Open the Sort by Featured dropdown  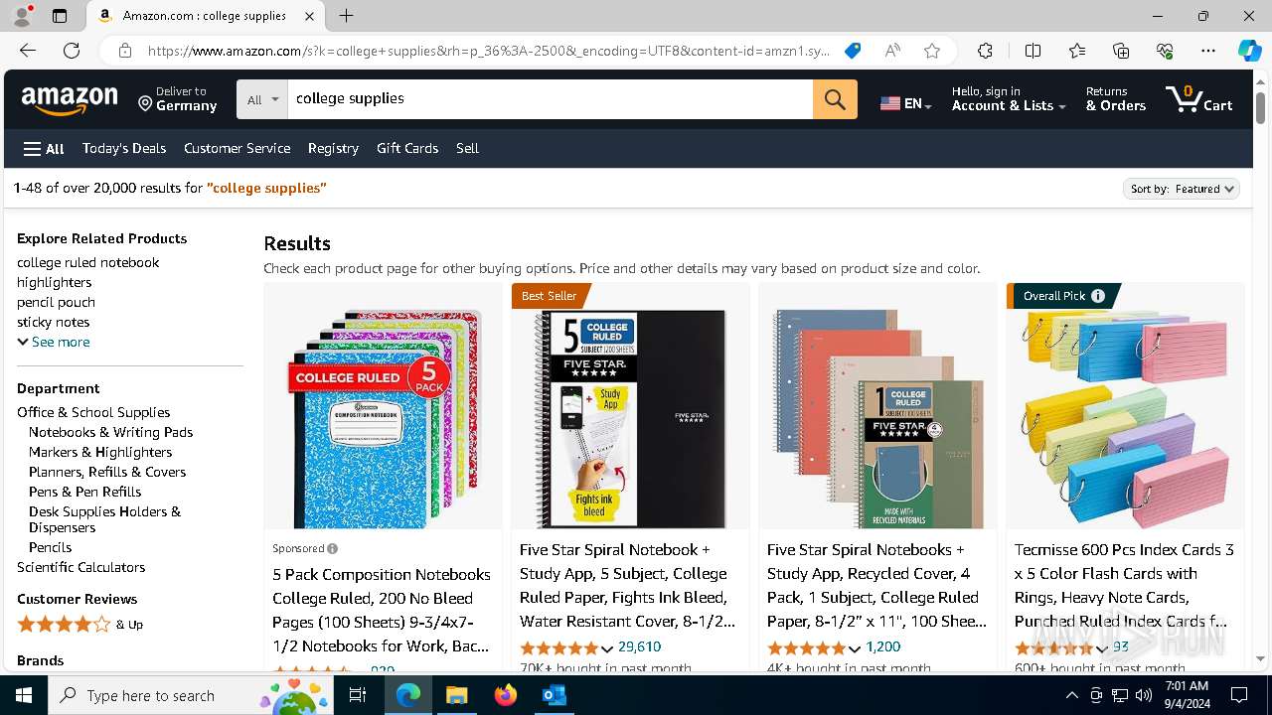click(x=1182, y=189)
